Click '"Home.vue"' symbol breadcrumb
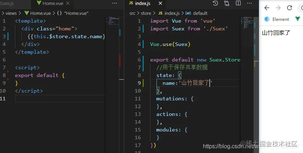The image size is (303, 153). 73,13
